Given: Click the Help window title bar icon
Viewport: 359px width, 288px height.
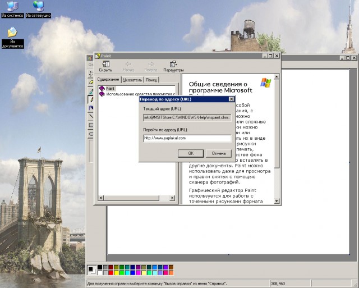Looking at the screenshot, I should 98,56.
